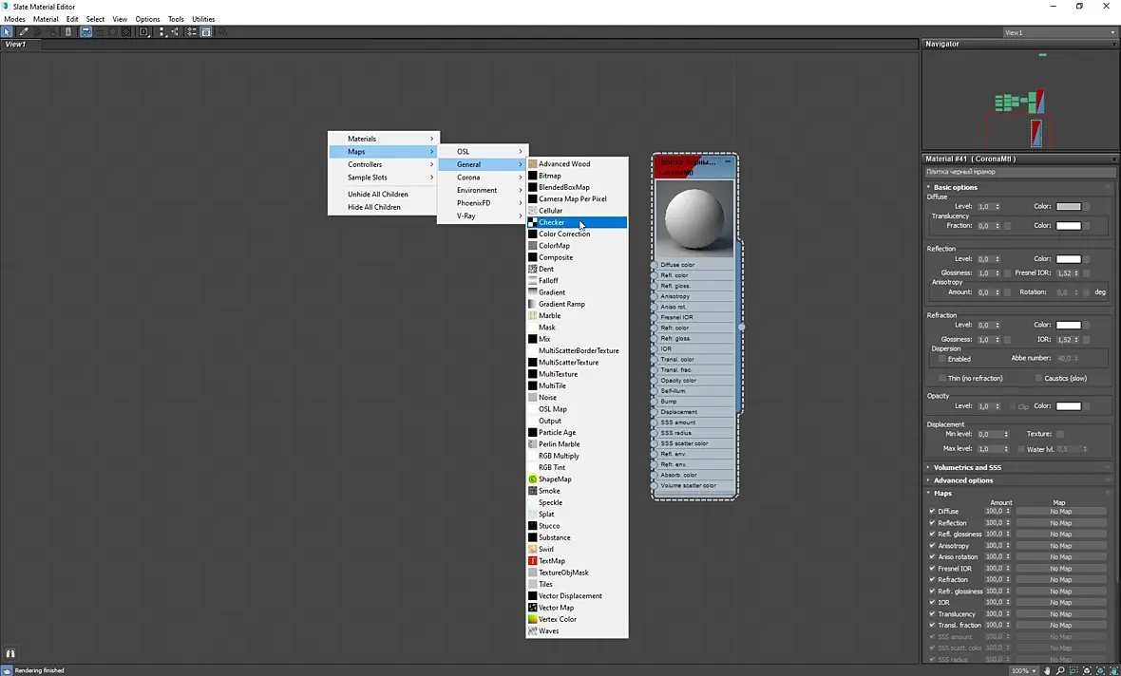The image size is (1121, 676).
Task: Click the Diffuse No Map button
Action: coord(1060,511)
